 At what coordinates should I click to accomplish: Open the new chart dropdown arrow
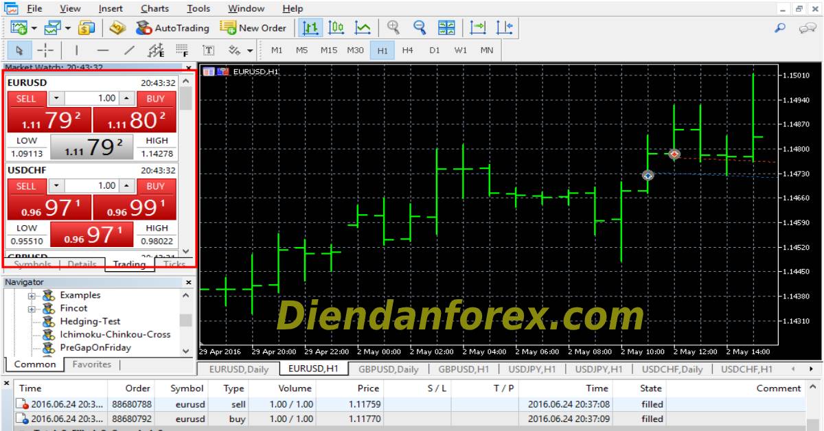34,28
